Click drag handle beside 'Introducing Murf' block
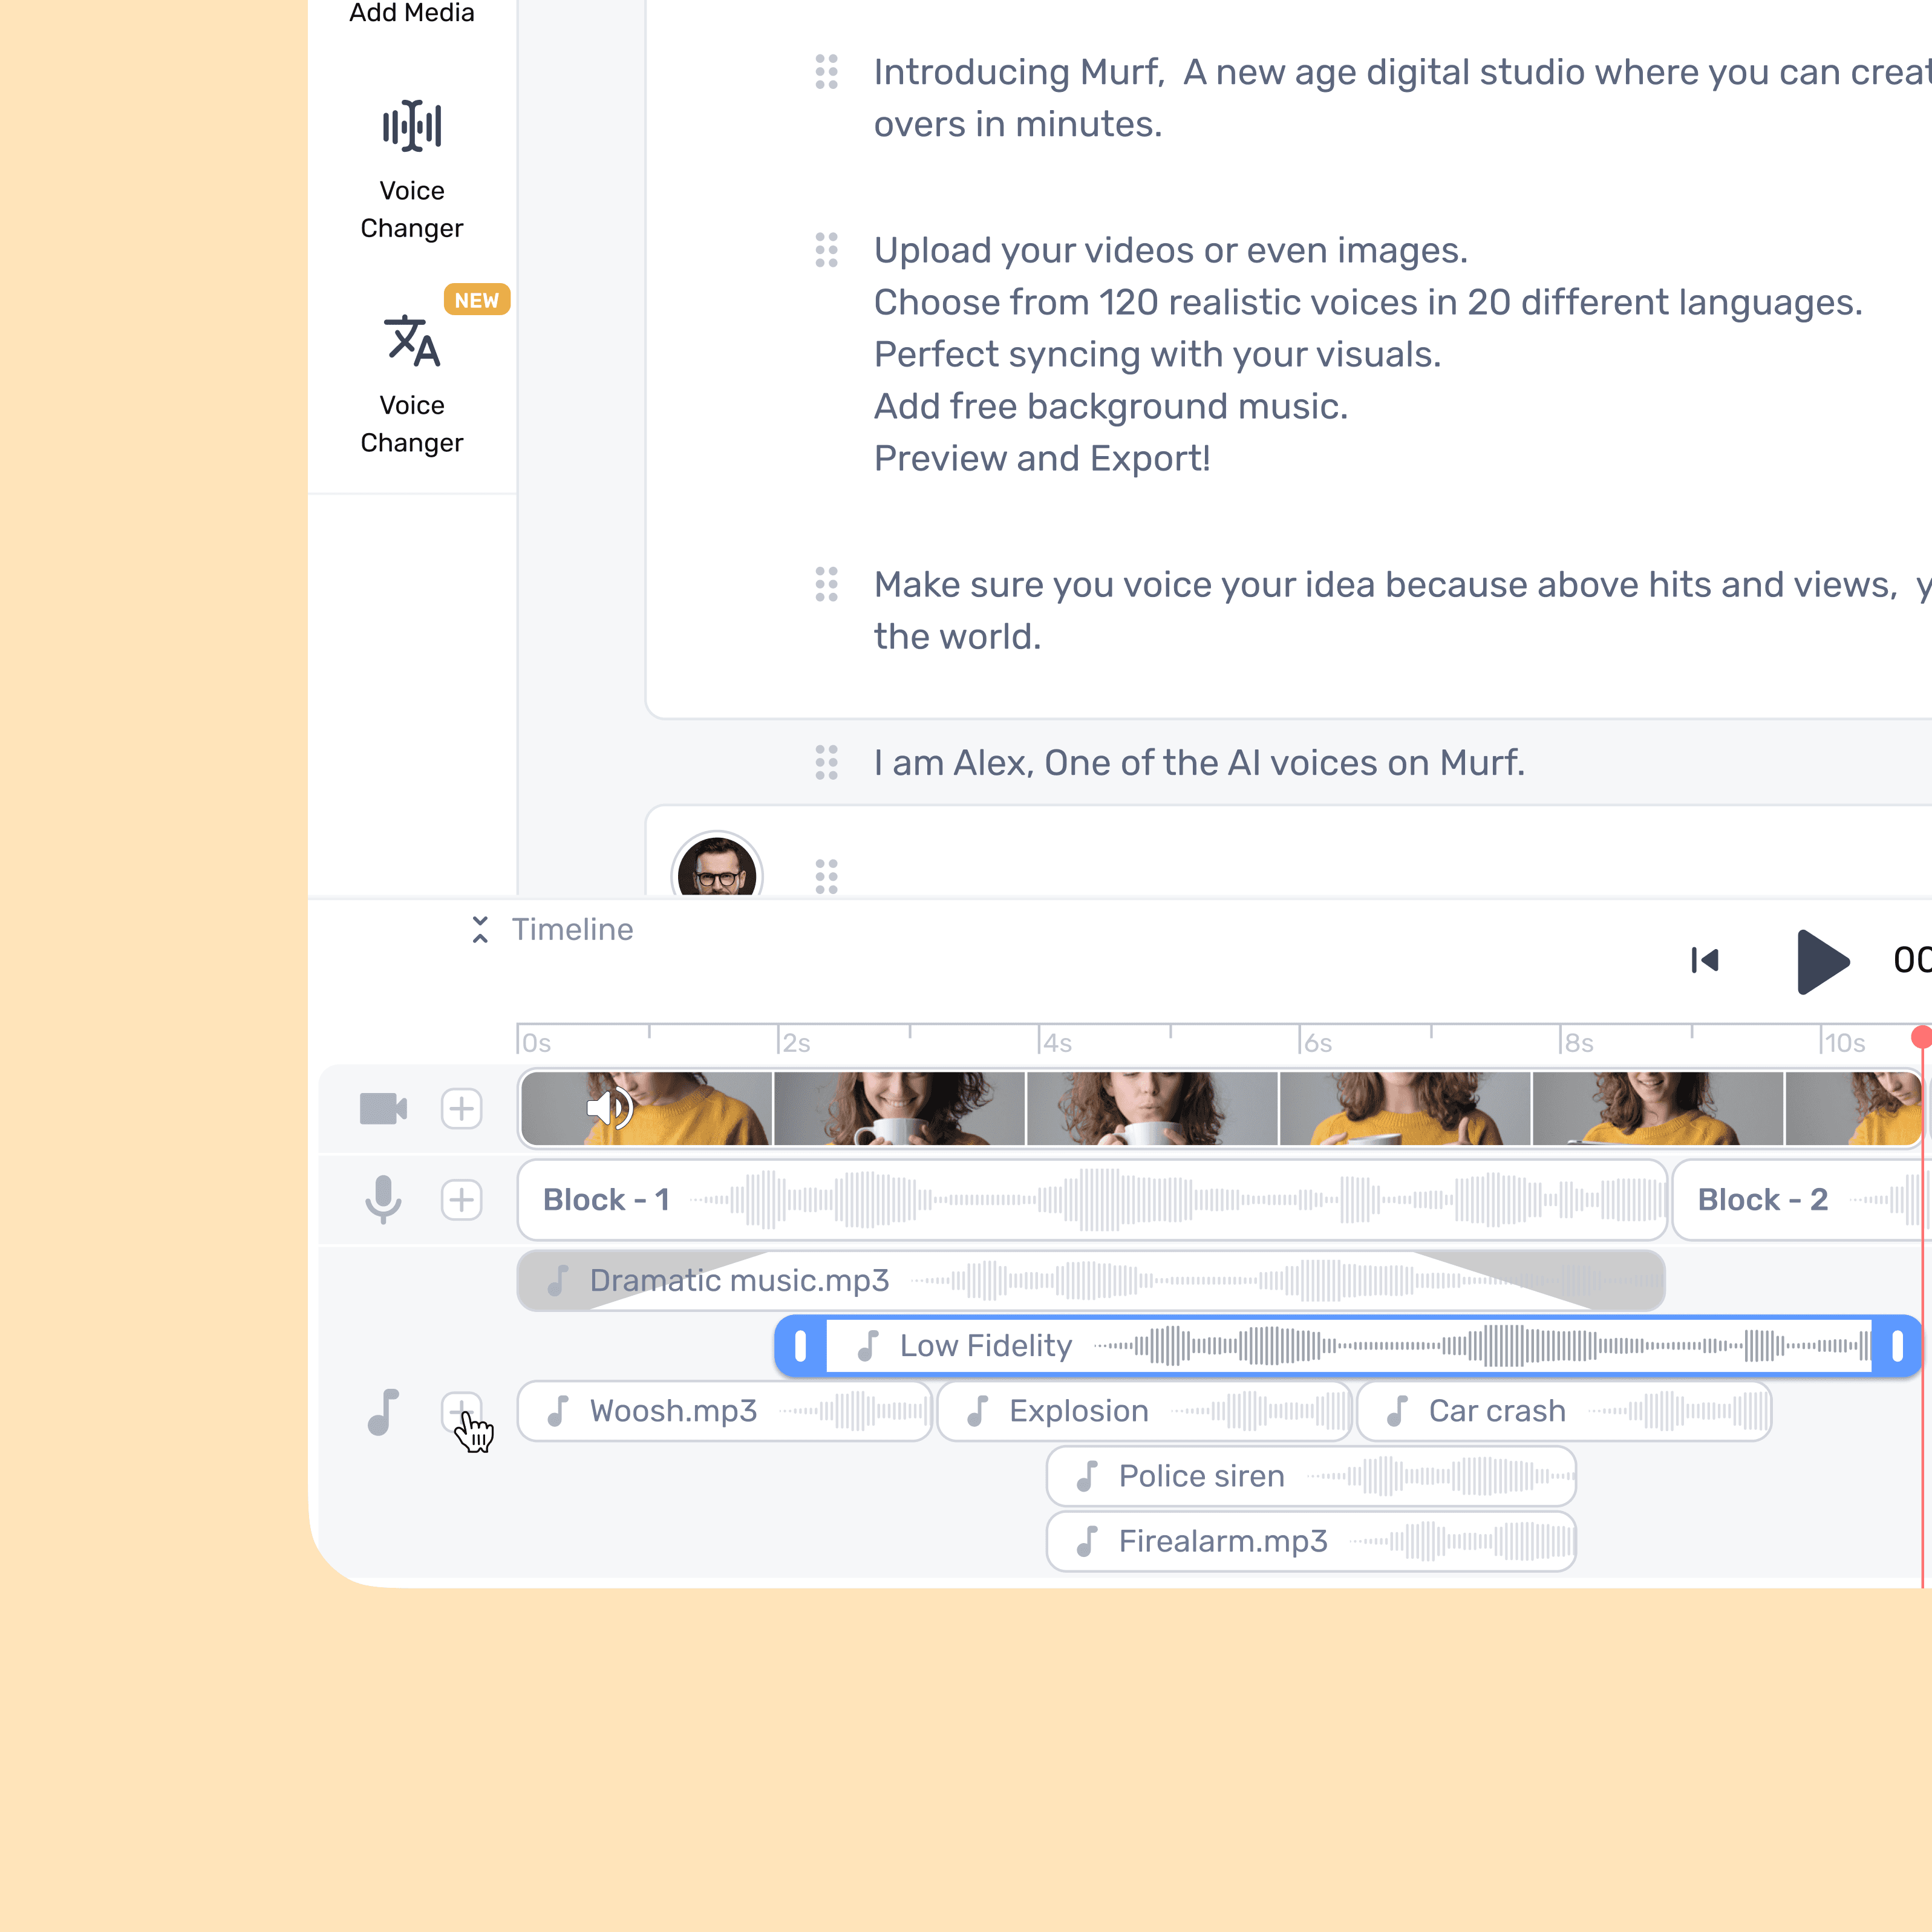 (826, 72)
